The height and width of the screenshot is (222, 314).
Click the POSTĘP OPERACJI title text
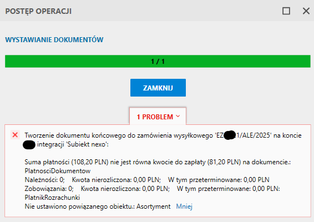(x=38, y=11)
